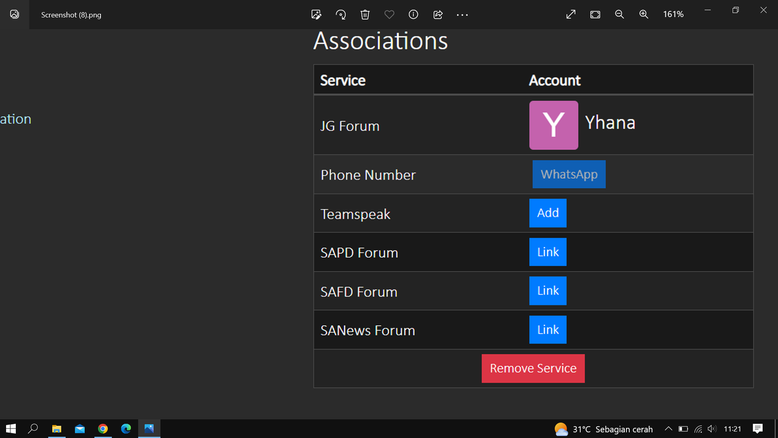Image resolution: width=778 pixels, height=438 pixels.
Task: Minimize the Photos window
Action: coord(707,10)
